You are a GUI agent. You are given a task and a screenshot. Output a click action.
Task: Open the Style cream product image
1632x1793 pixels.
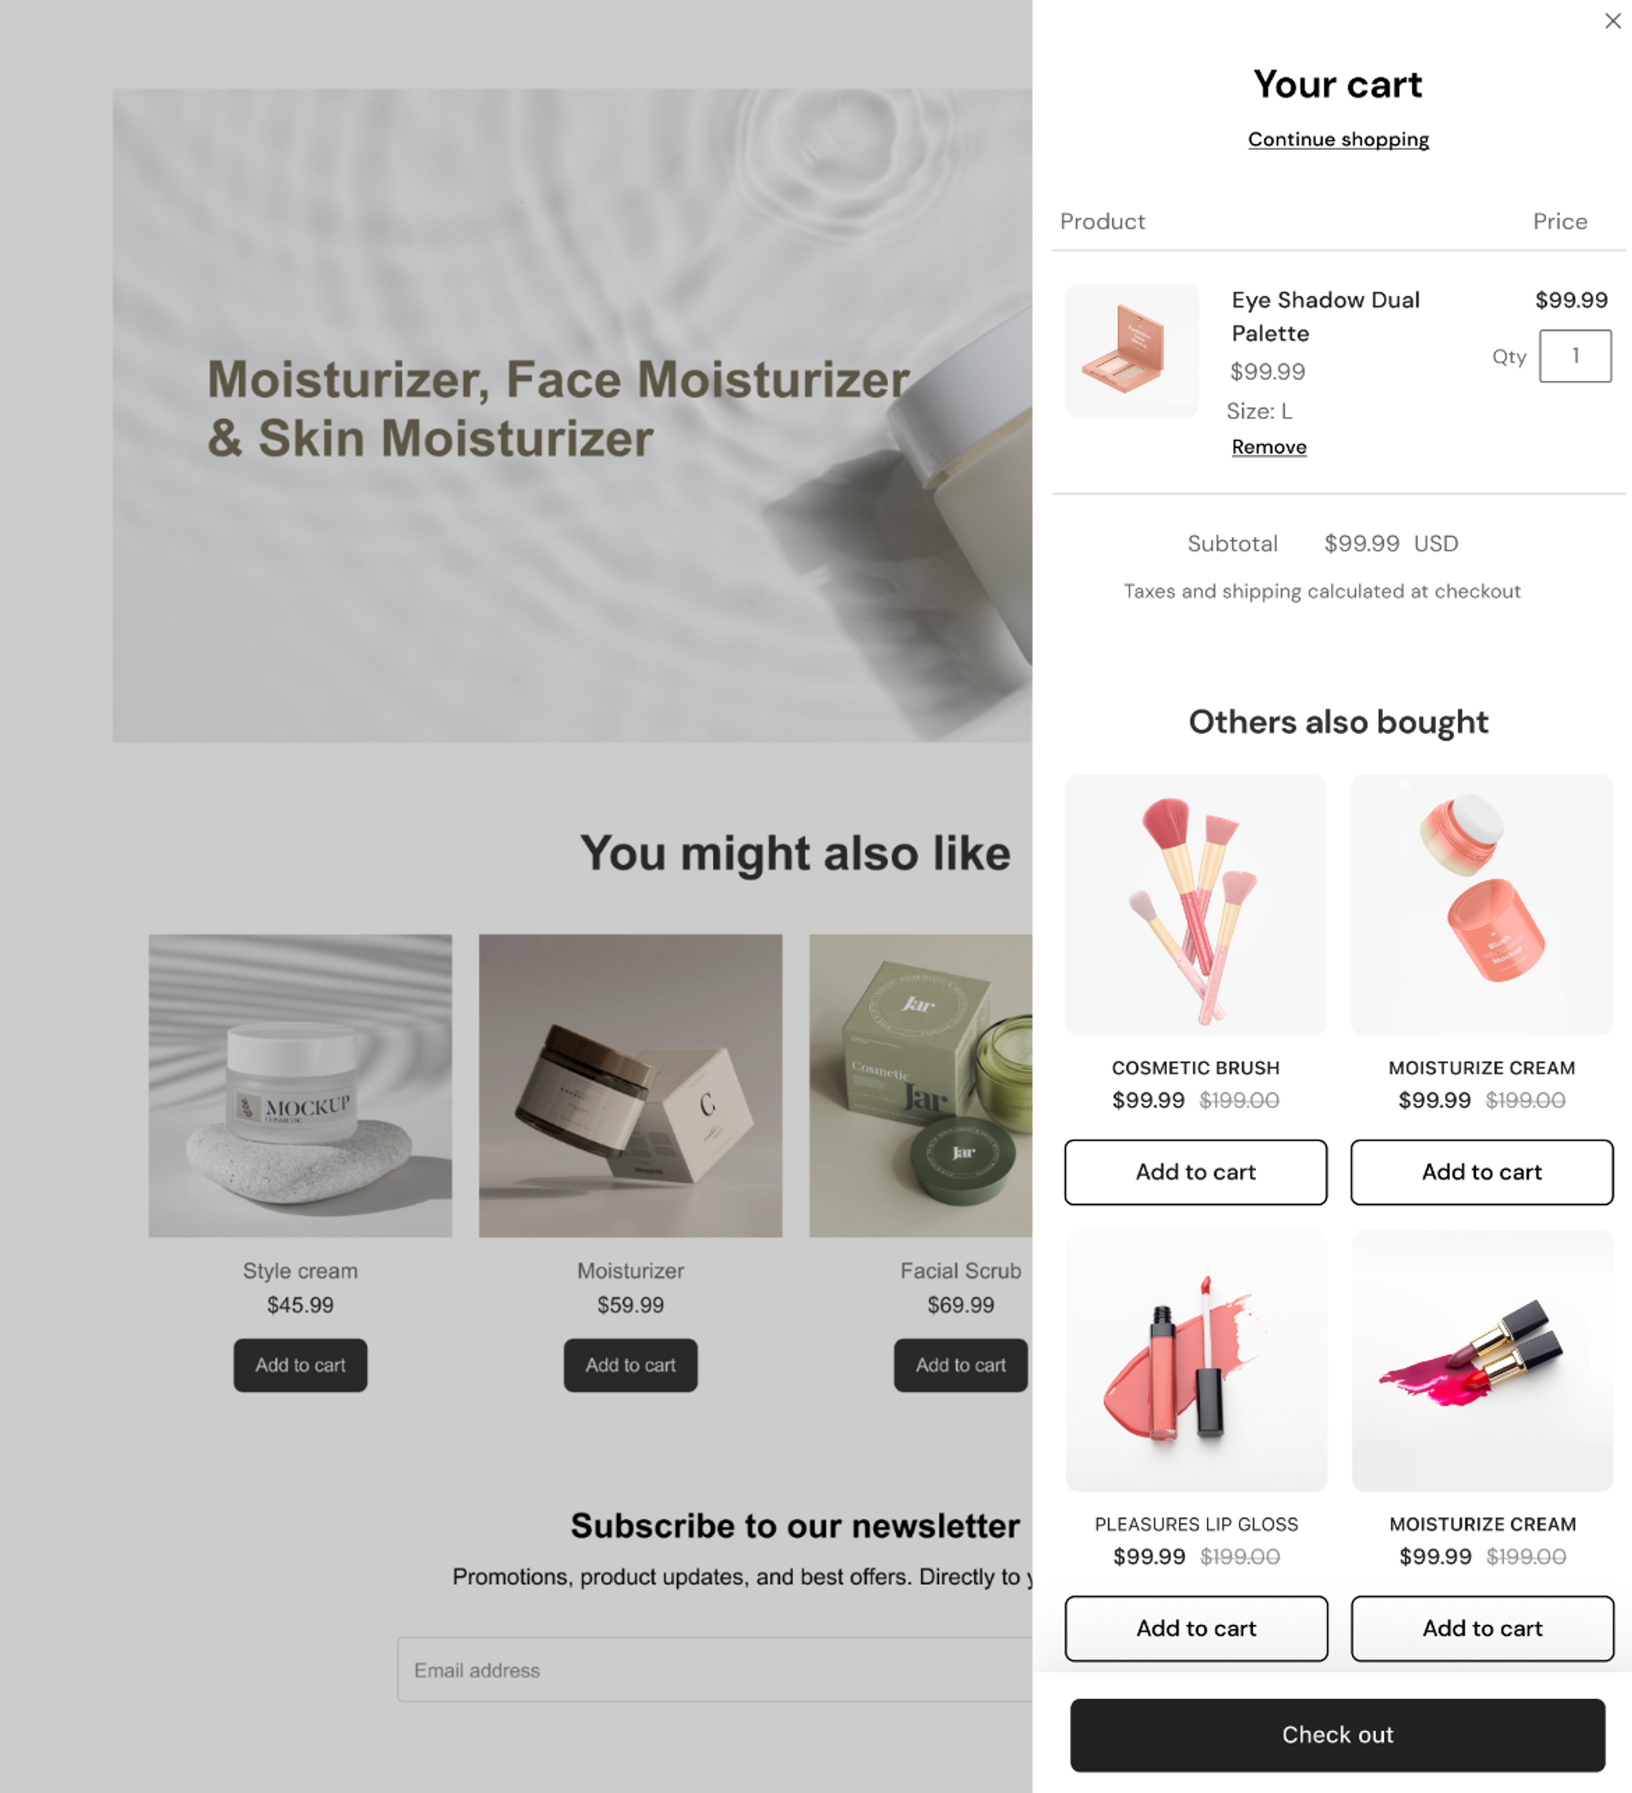pos(300,1085)
